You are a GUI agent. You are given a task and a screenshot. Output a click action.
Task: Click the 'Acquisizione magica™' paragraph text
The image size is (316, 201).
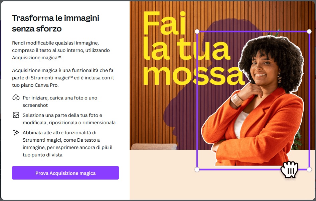[61, 50]
